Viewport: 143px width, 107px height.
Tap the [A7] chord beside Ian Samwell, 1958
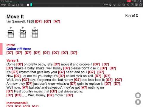[x=57, y=21]
